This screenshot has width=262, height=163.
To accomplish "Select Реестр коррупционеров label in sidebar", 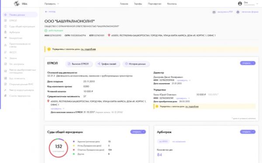I will coord(21,90).
